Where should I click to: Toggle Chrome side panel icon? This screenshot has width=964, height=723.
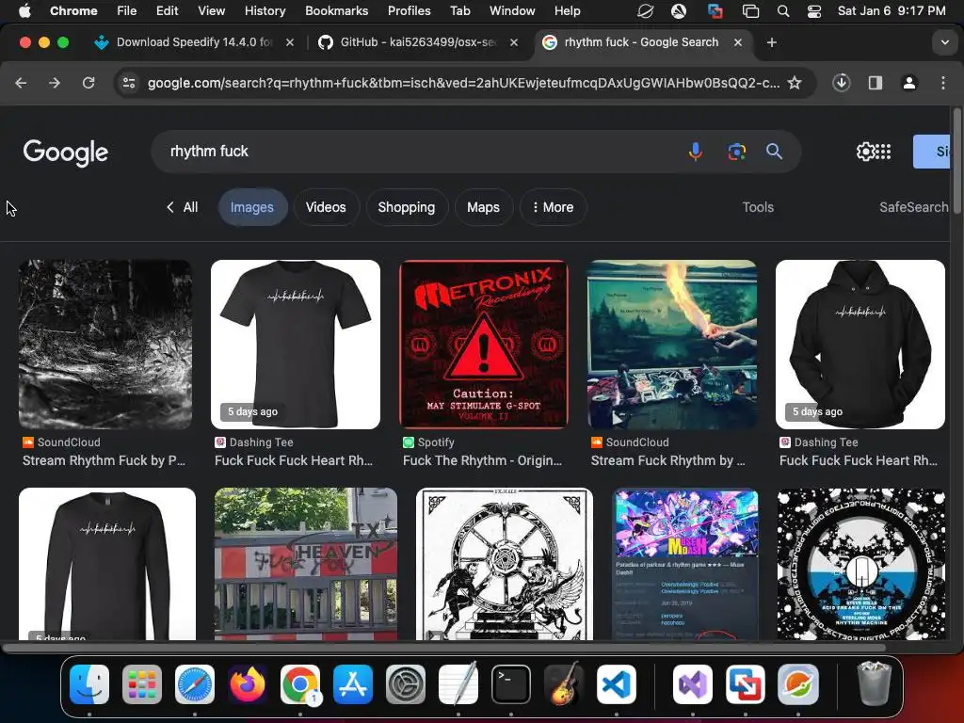(875, 83)
